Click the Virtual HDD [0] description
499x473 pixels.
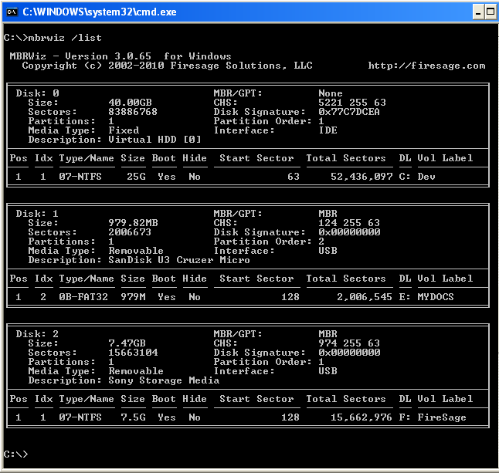(x=154, y=140)
